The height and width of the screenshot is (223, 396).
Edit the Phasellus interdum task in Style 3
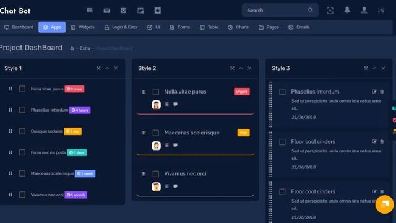click(374, 92)
